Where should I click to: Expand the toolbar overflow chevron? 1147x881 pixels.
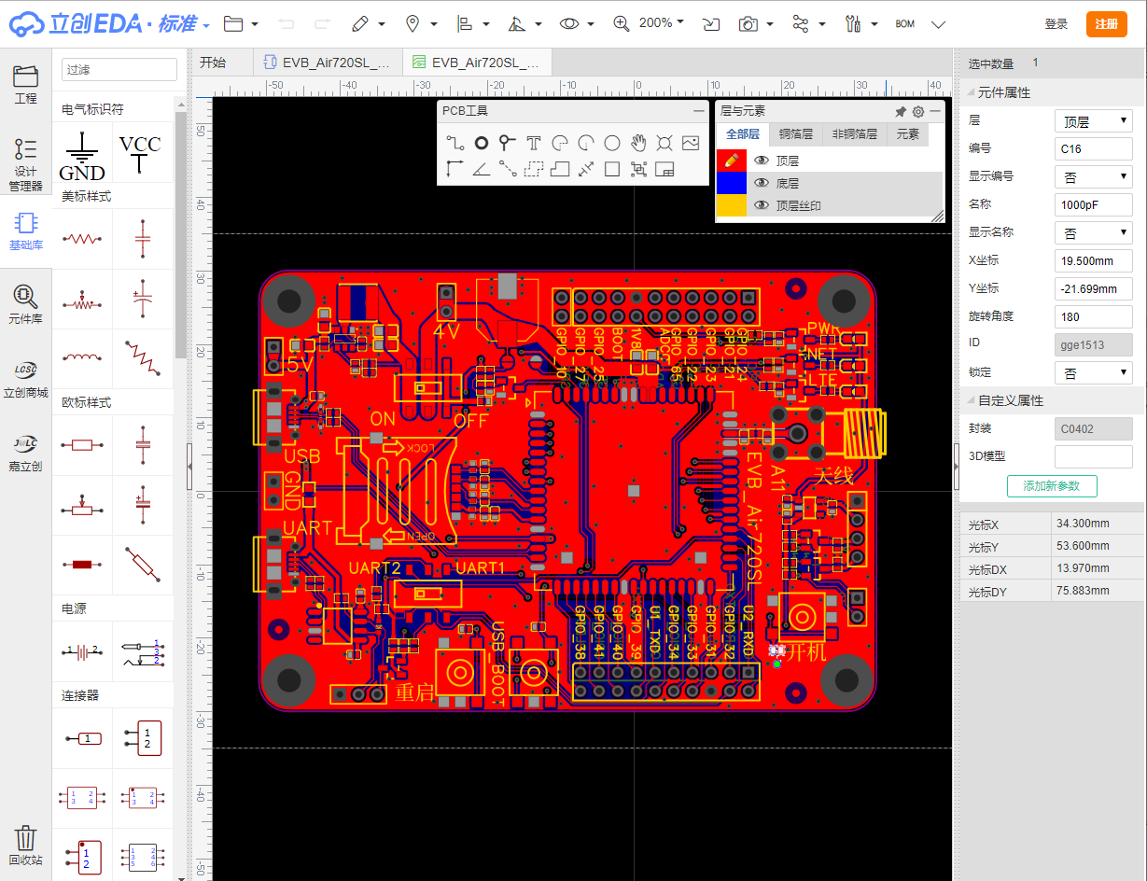[939, 24]
